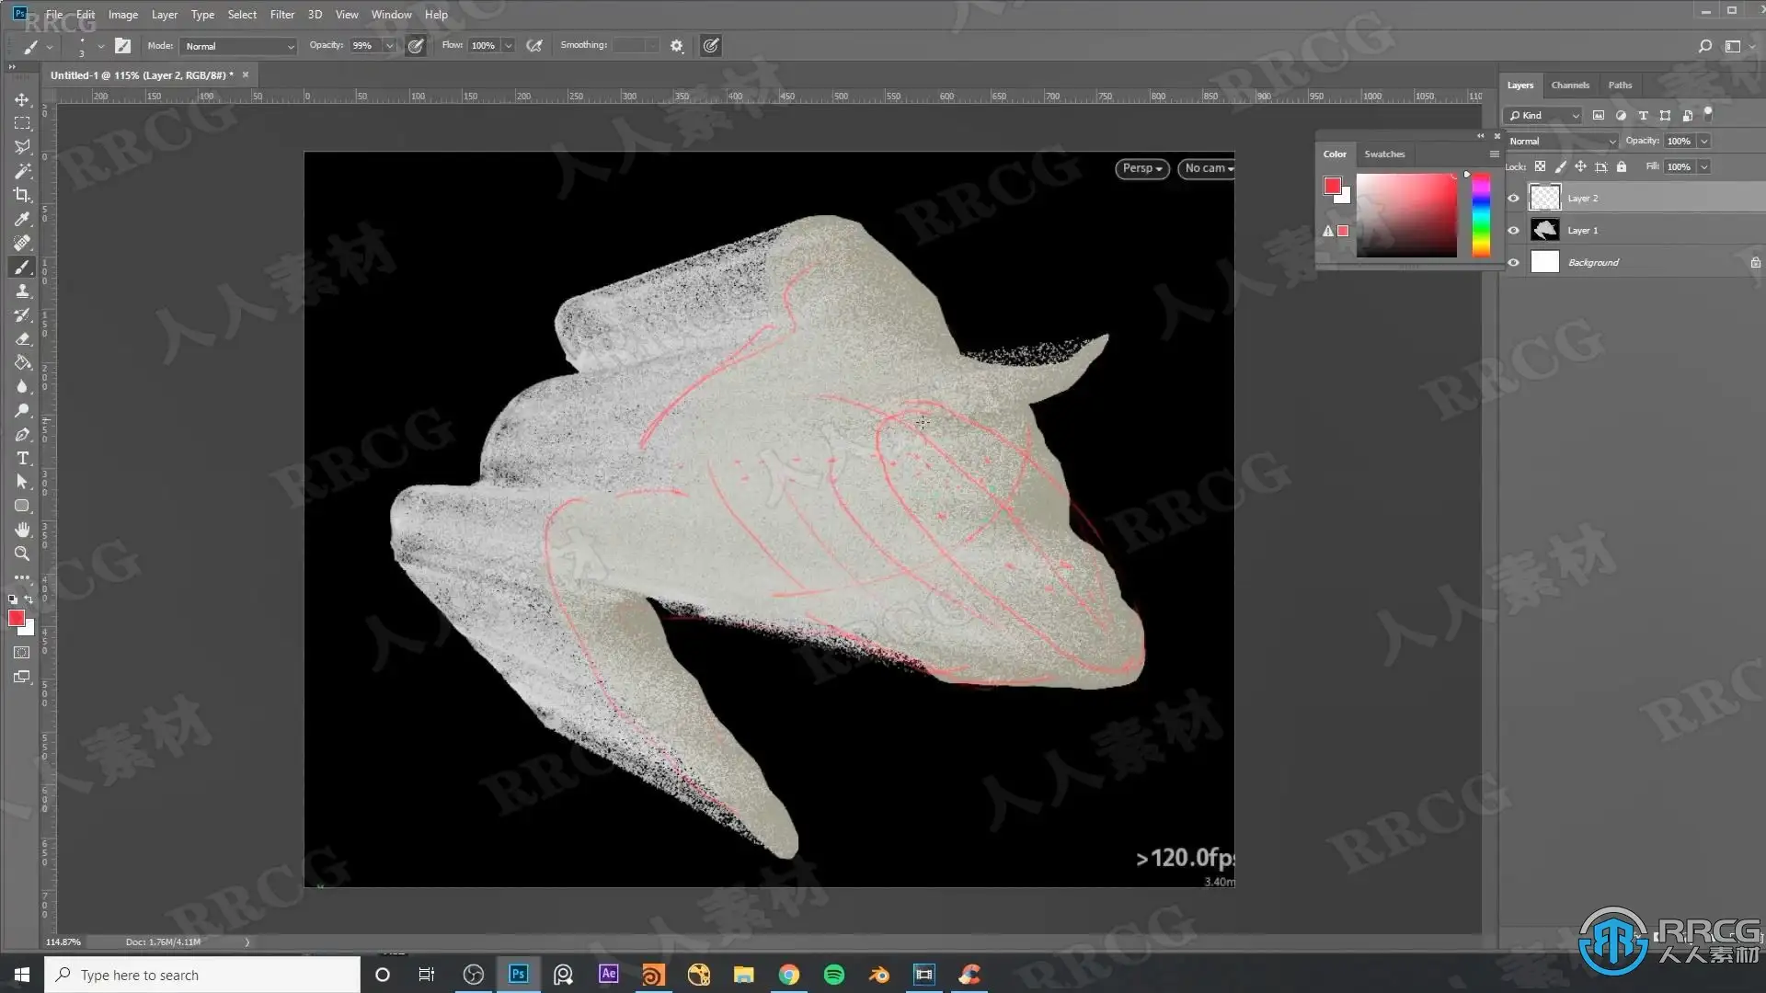Toggle Background layer visibility eye

[1513, 262]
